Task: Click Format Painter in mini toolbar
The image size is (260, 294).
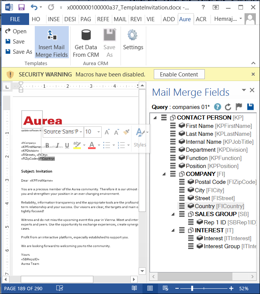Action: tap(126, 132)
